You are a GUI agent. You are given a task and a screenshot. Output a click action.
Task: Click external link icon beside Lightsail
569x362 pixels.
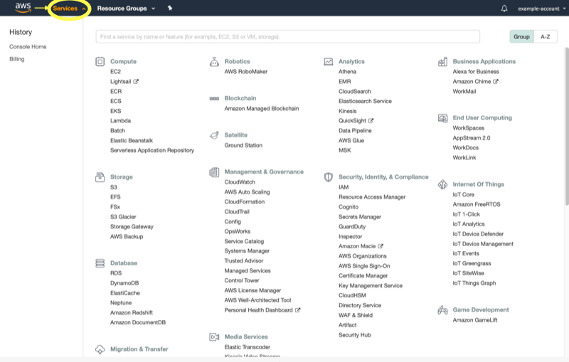(x=136, y=81)
